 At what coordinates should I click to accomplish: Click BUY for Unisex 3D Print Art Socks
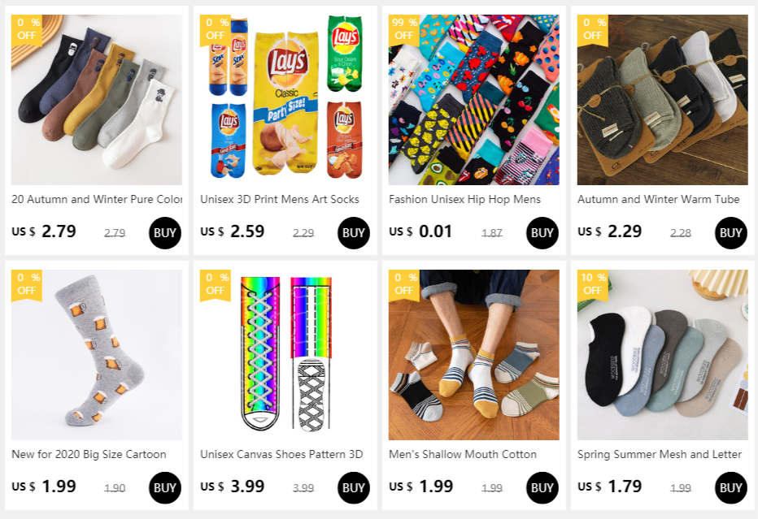pyautogui.click(x=353, y=233)
